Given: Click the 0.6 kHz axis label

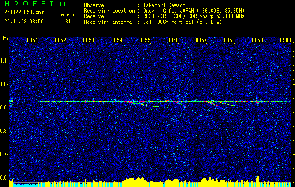Looking at the screenshot, I should click(4, 178).
